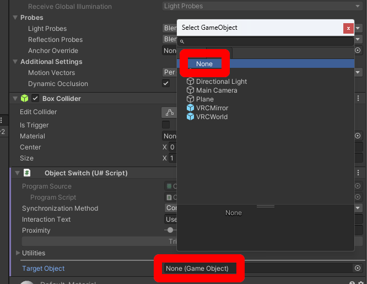This screenshot has width=367, height=284.
Task: Collapse the Object Switch script component
Action: (17, 173)
